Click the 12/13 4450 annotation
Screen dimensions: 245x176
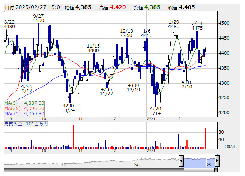tap(126, 33)
